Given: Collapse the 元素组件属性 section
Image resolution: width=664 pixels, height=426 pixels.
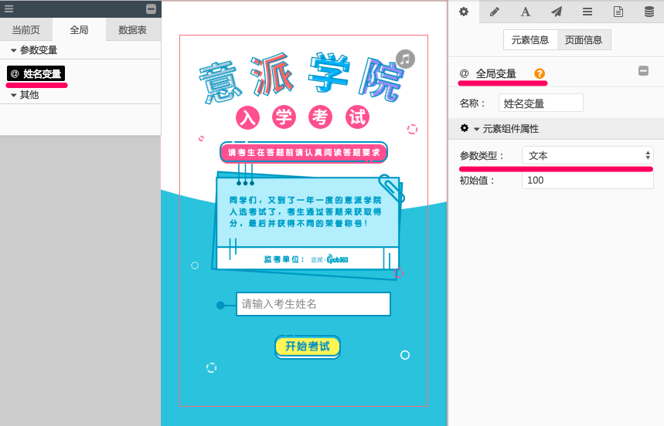Looking at the screenshot, I should tap(477, 129).
